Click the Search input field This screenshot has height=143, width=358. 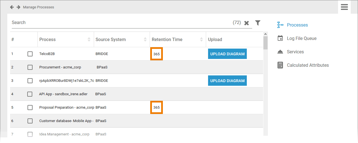pyautogui.click(x=121, y=23)
